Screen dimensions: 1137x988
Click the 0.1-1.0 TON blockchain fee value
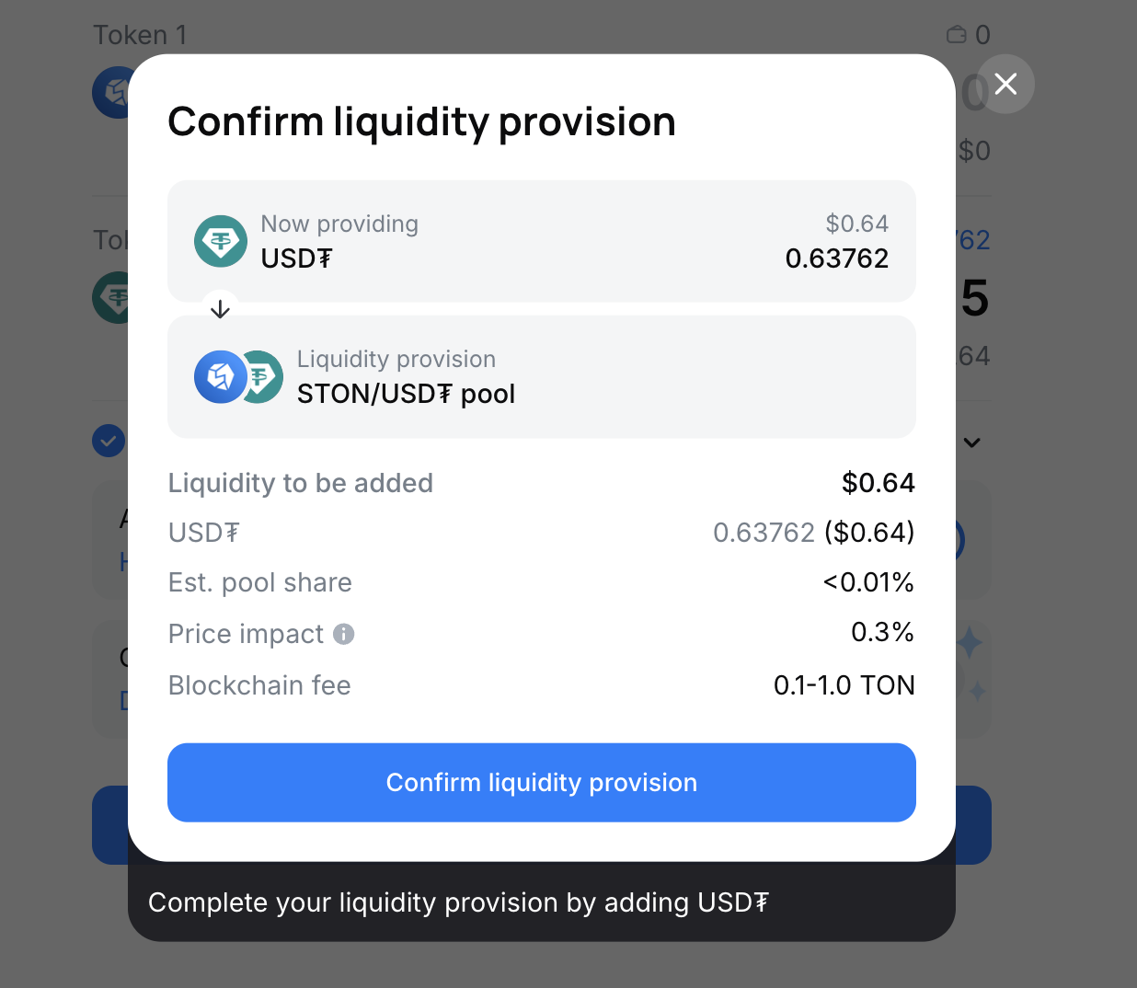[x=844, y=685]
